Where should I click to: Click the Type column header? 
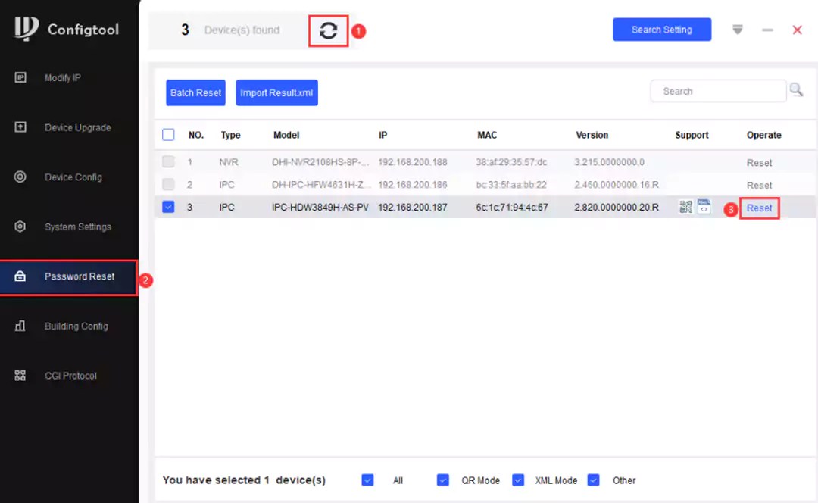pyautogui.click(x=230, y=135)
